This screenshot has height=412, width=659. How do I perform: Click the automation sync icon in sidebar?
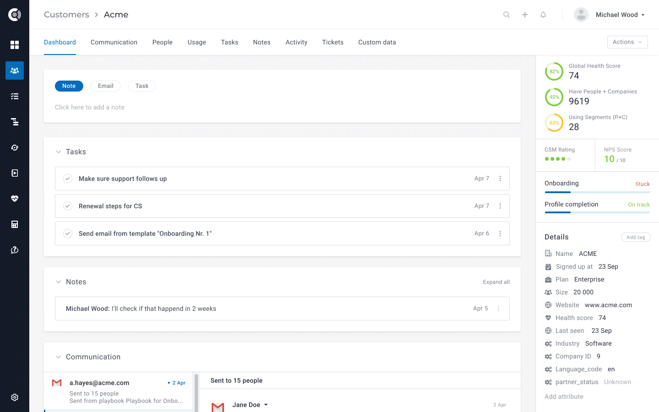[15, 147]
